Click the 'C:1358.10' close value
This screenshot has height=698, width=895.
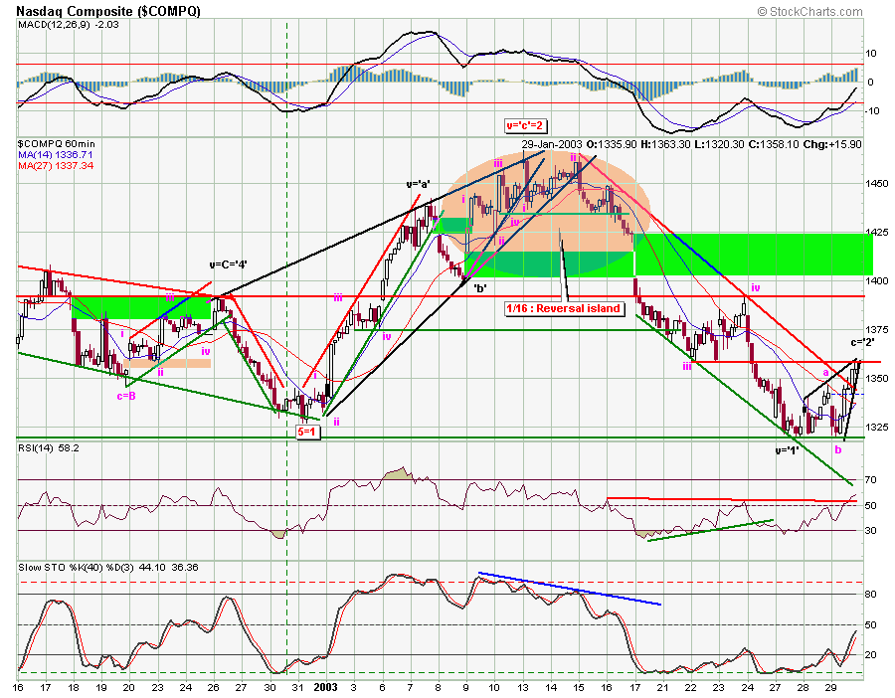pos(774,144)
